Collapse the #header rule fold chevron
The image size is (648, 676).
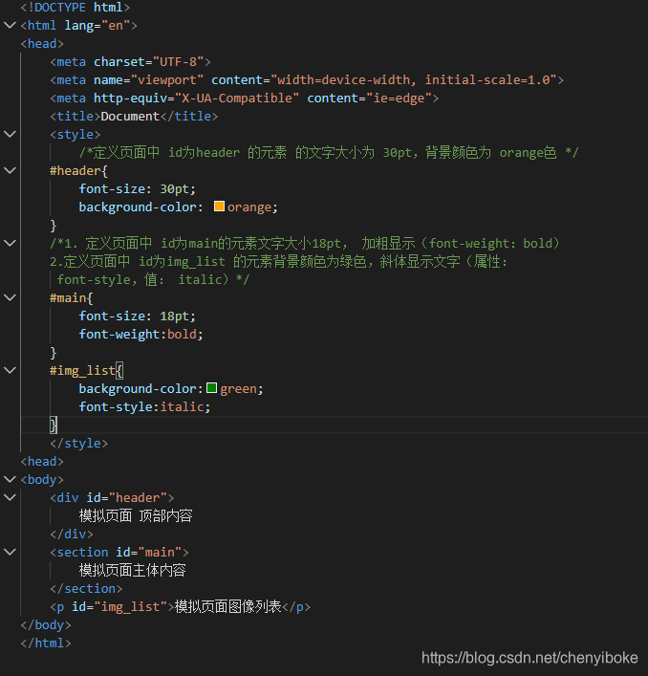10,170
